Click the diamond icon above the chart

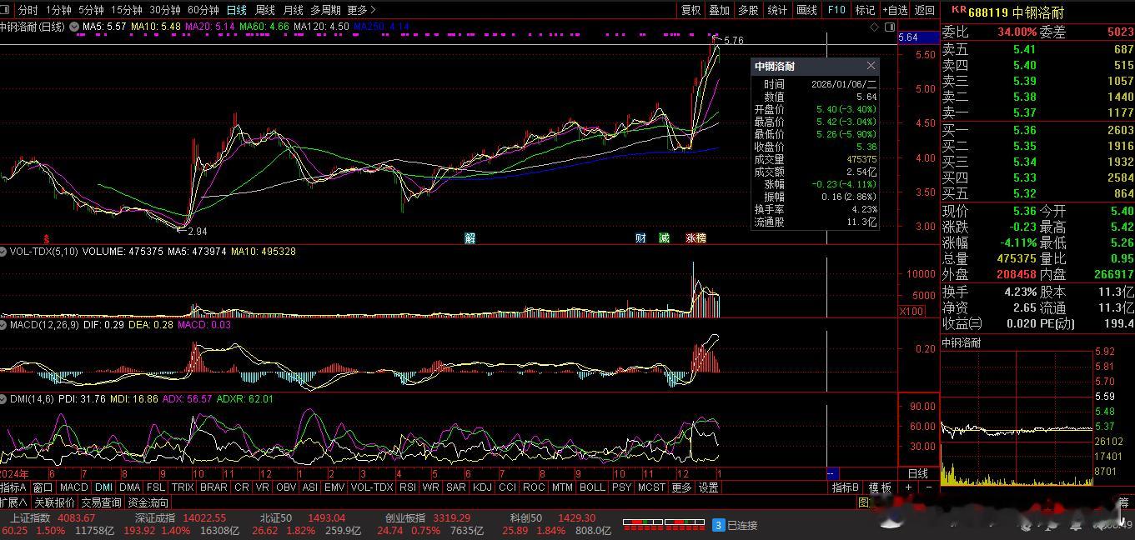[875, 27]
